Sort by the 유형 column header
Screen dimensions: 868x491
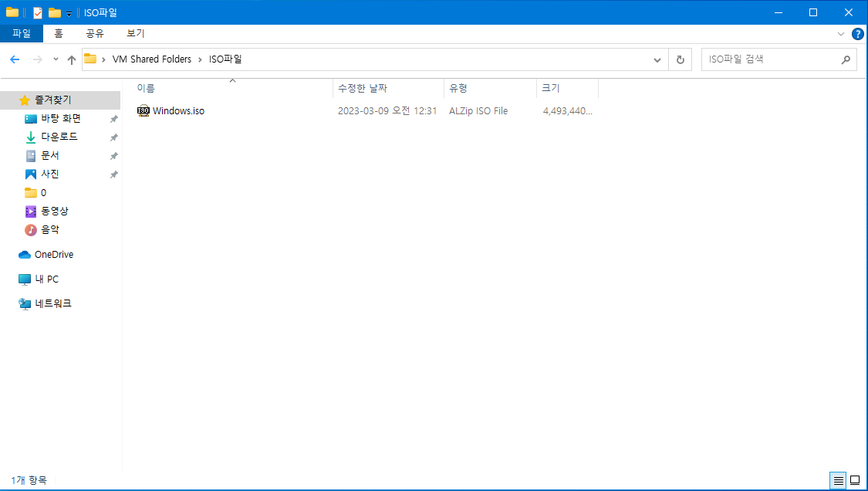pos(458,89)
